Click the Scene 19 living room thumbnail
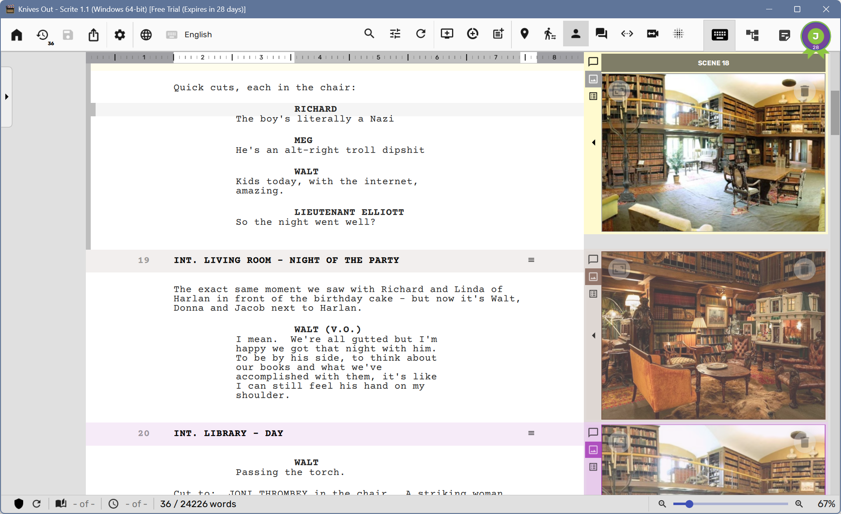841x514 pixels. 713,335
